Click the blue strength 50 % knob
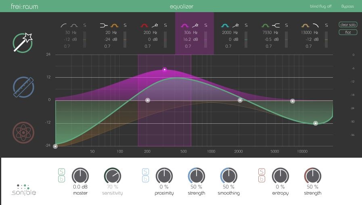The height and width of the screenshot is (205, 362). 197,176
